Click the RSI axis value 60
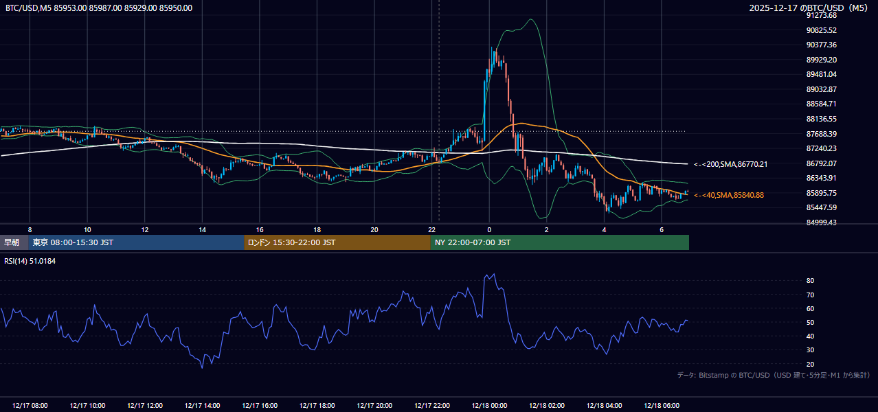 pos(810,308)
